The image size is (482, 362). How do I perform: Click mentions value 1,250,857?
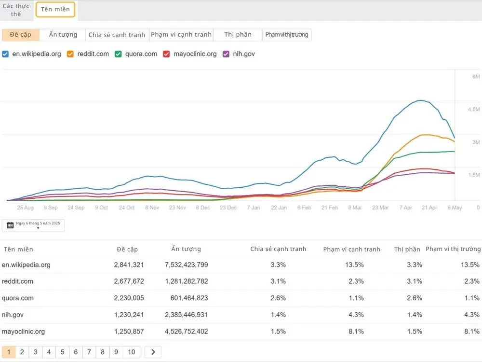[x=129, y=332]
